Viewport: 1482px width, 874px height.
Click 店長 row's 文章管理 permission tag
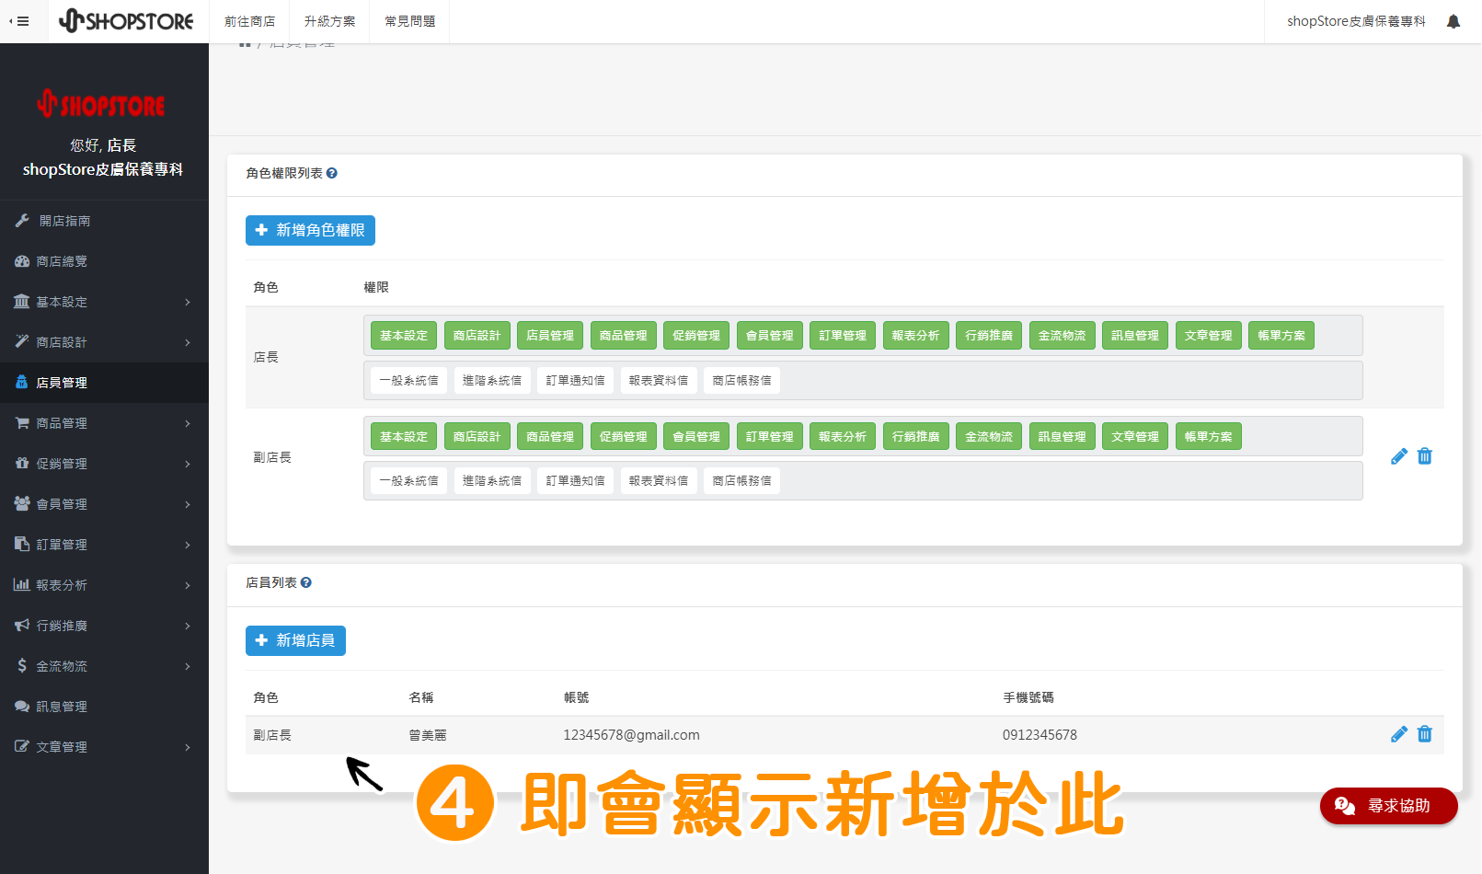tap(1208, 336)
